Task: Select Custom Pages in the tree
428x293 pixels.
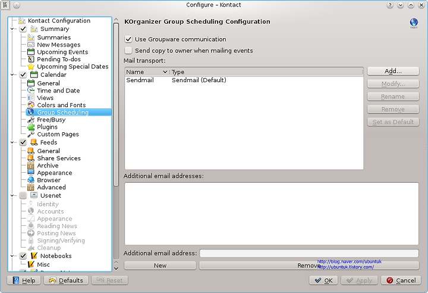Action: (58, 134)
